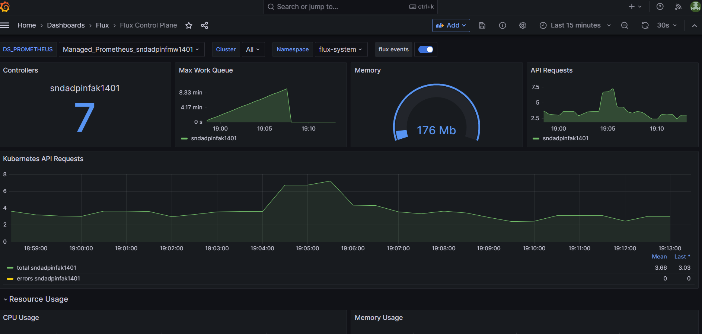
Task: Open the Flux folder breadcrumb
Action: 102,25
